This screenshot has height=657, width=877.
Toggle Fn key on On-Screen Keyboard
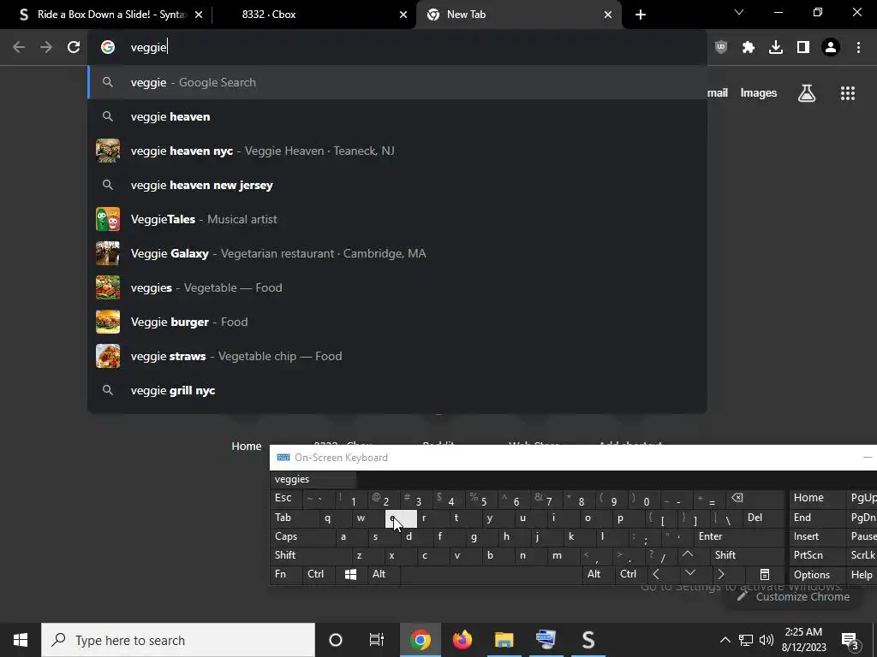coord(286,574)
